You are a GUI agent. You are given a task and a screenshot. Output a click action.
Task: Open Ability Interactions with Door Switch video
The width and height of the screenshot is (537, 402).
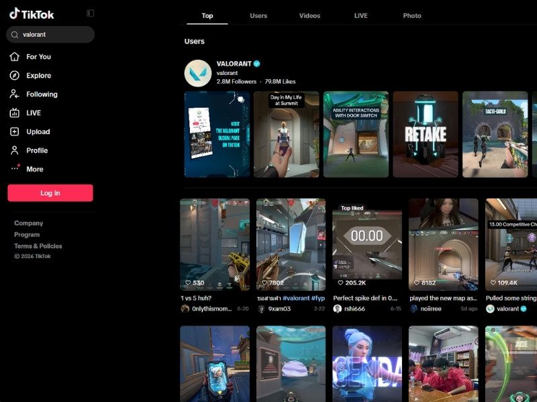tap(356, 135)
